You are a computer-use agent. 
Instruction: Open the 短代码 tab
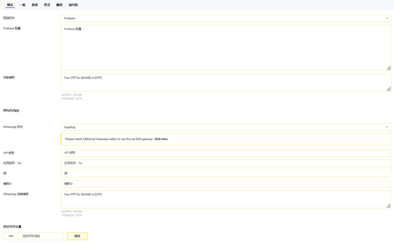click(x=73, y=5)
